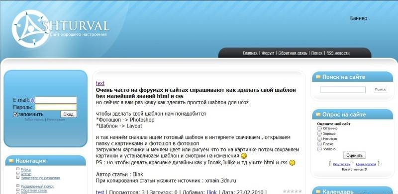Submit poll with Оценить button
398x194 pixels.
point(354,155)
